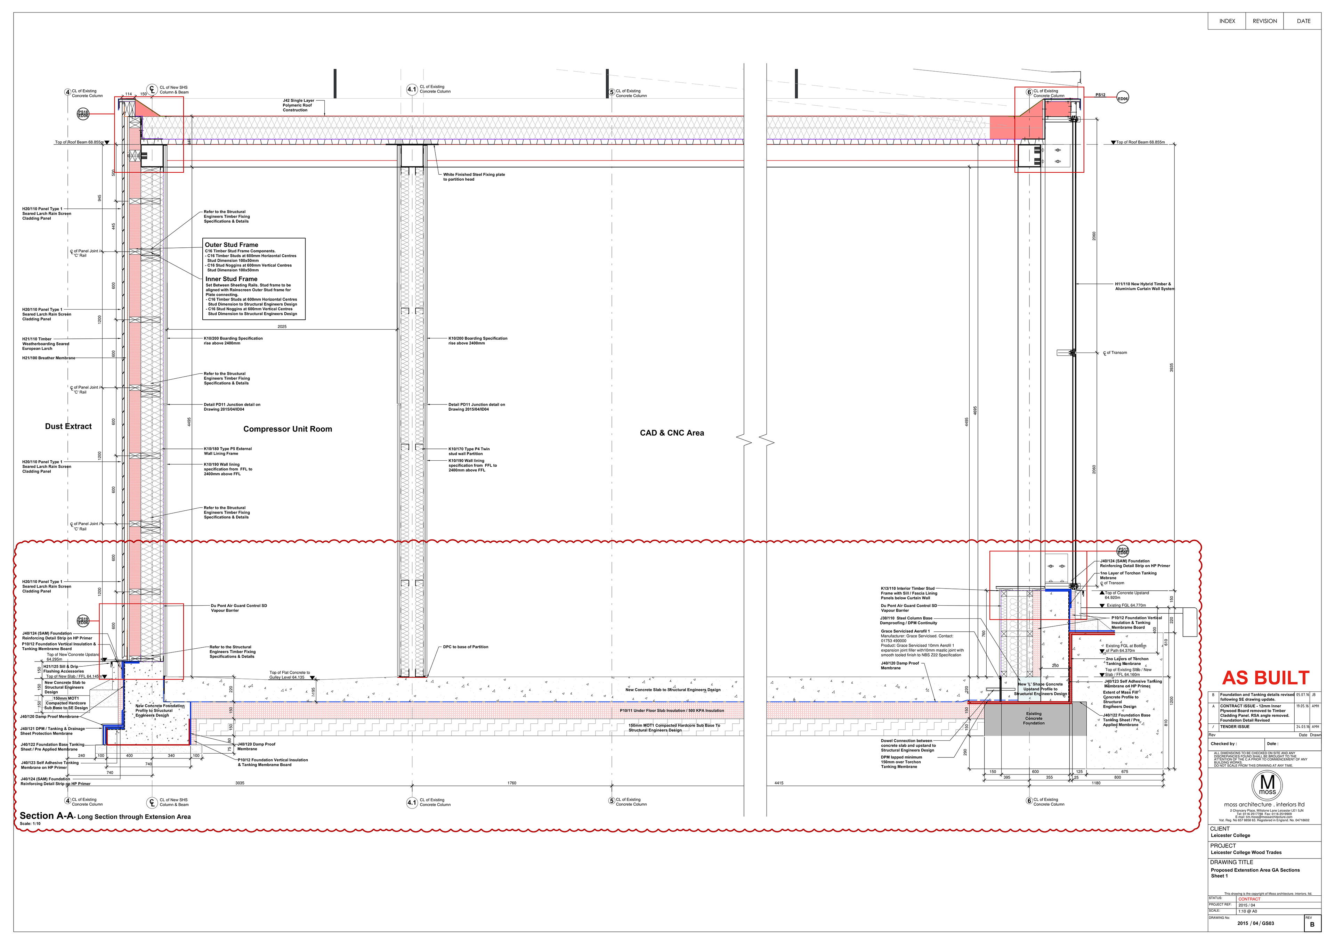Click the Compressor Unit Room label
The height and width of the screenshot is (944, 1335).
pyautogui.click(x=288, y=429)
